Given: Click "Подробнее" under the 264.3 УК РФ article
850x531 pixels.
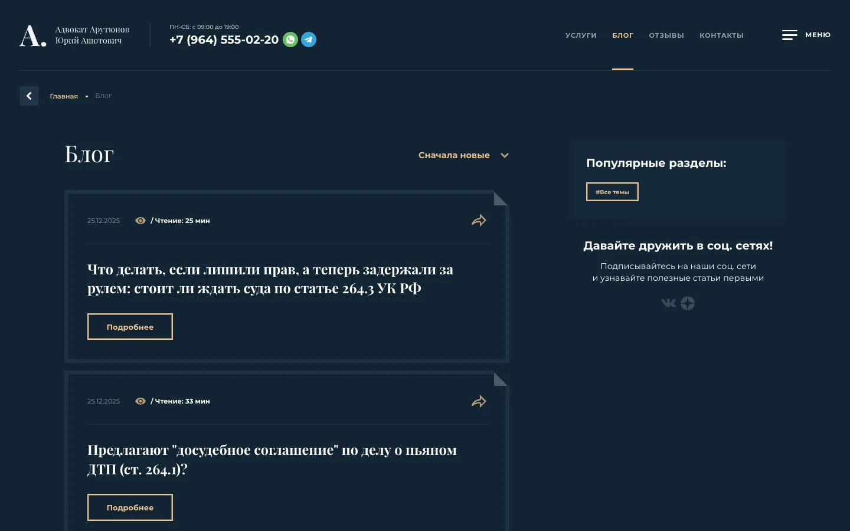Looking at the screenshot, I should tap(130, 327).
